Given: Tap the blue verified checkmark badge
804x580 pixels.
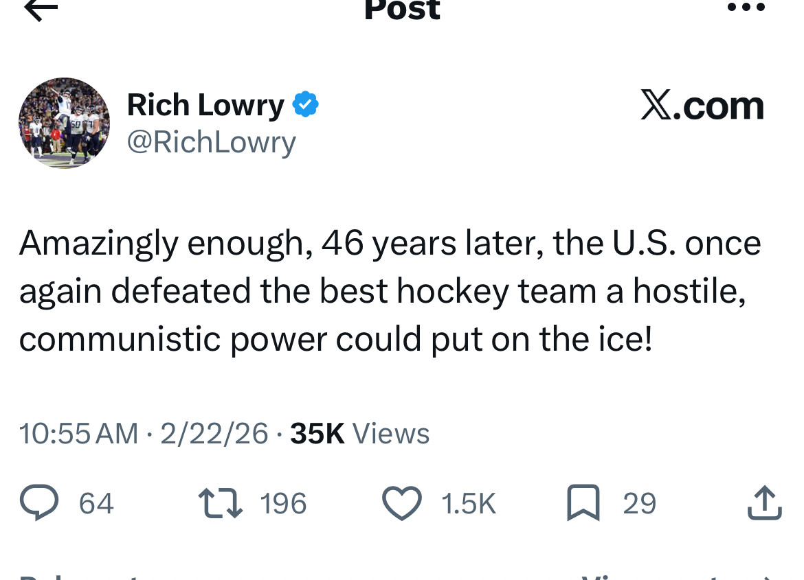Looking at the screenshot, I should [305, 105].
